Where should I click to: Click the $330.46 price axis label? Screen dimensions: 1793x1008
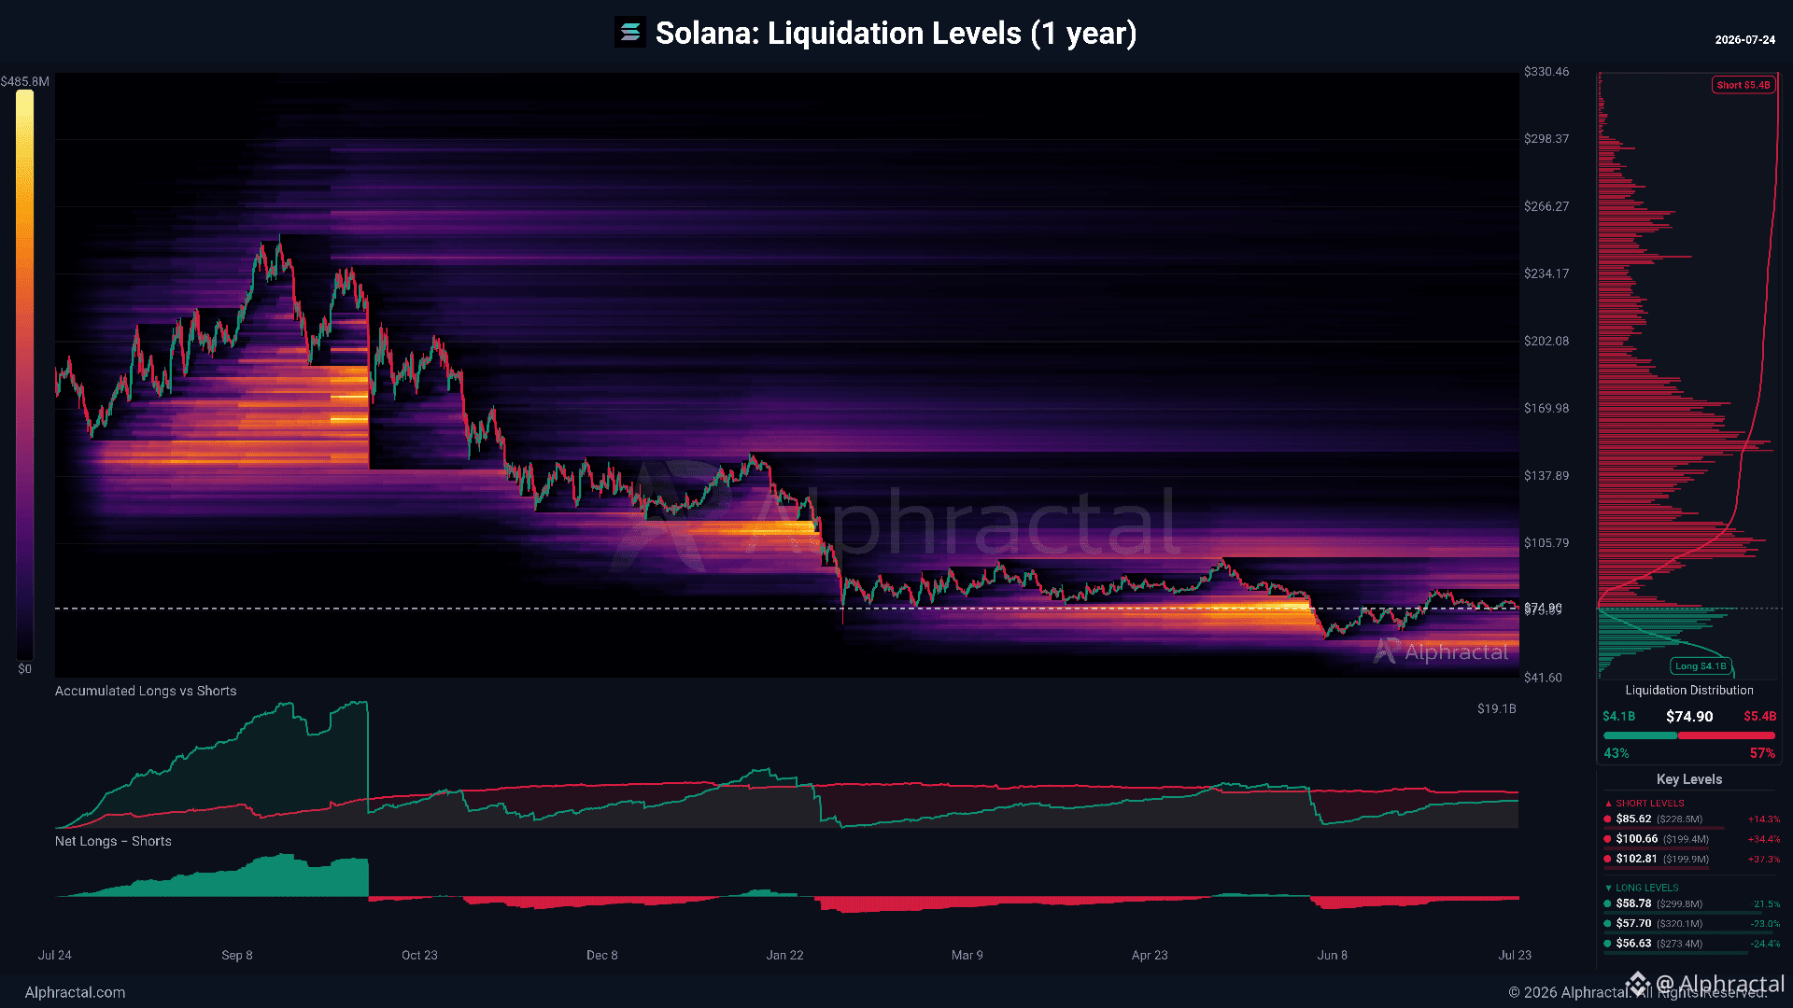[x=1546, y=72]
